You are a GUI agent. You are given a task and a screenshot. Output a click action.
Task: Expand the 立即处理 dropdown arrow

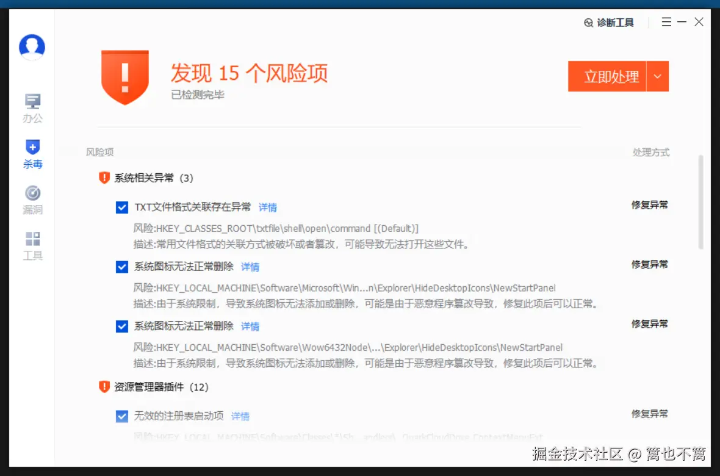(658, 76)
